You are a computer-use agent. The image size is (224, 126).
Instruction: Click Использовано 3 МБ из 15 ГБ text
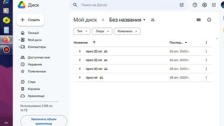coord(36,108)
